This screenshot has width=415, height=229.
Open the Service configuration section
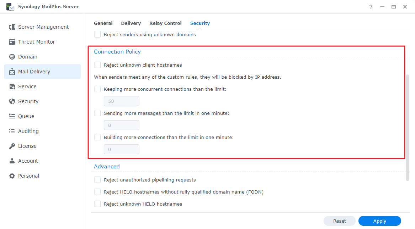point(28,86)
